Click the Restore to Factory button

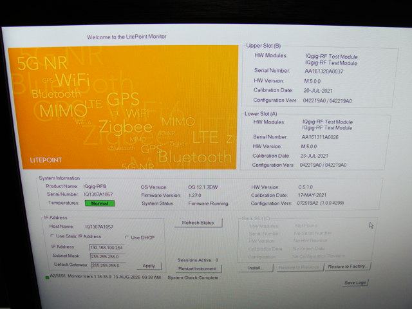click(x=348, y=267)
